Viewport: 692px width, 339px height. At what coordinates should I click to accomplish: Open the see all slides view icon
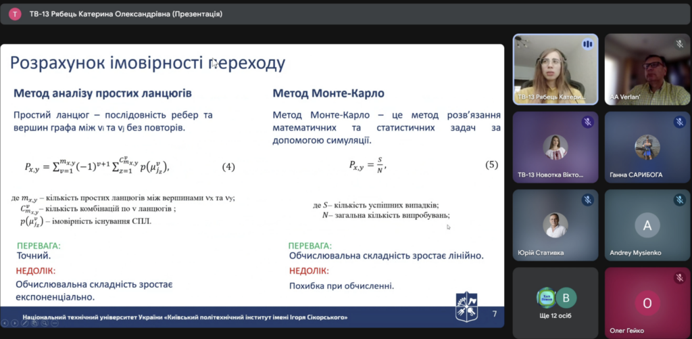click(34, 323)
